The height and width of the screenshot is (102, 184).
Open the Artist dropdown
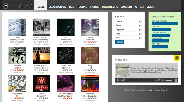tap(128, 38)
